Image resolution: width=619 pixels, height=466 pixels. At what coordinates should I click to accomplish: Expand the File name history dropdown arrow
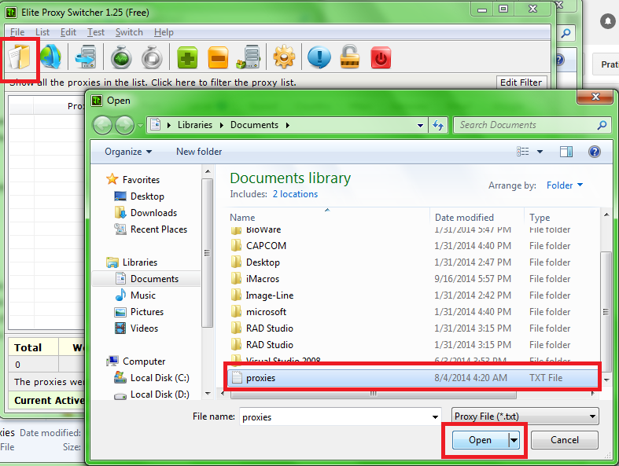point(435,417)
